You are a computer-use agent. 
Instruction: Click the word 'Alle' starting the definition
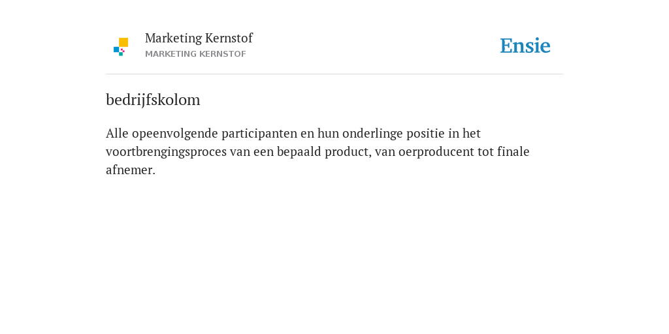tap(117, 133)
